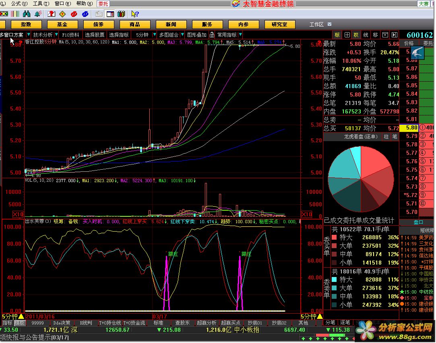Open the 工具(T) menu
The height and width of the screenshot is (343, 436).
[x=41, y=3]
